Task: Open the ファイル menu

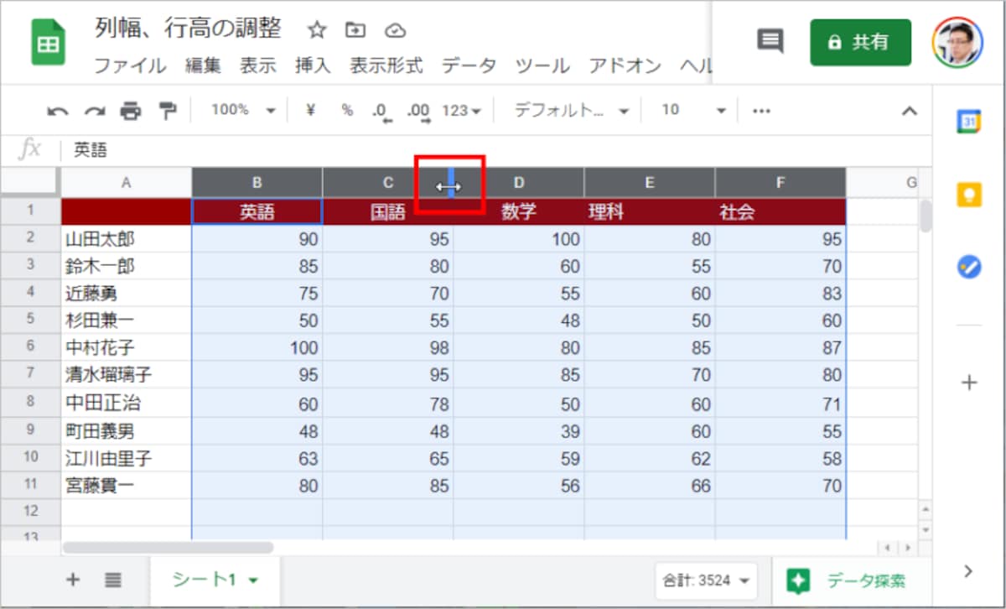Action: click(129, 66)
